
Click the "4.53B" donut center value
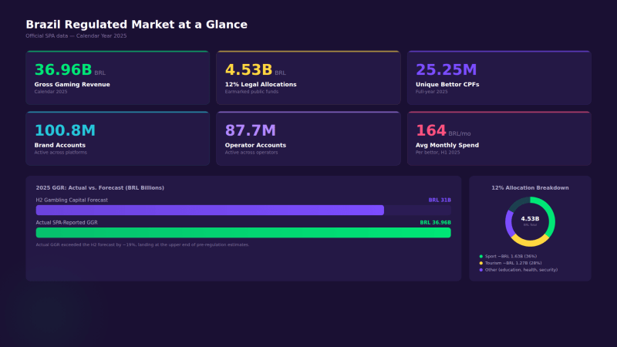coord(530,219)
